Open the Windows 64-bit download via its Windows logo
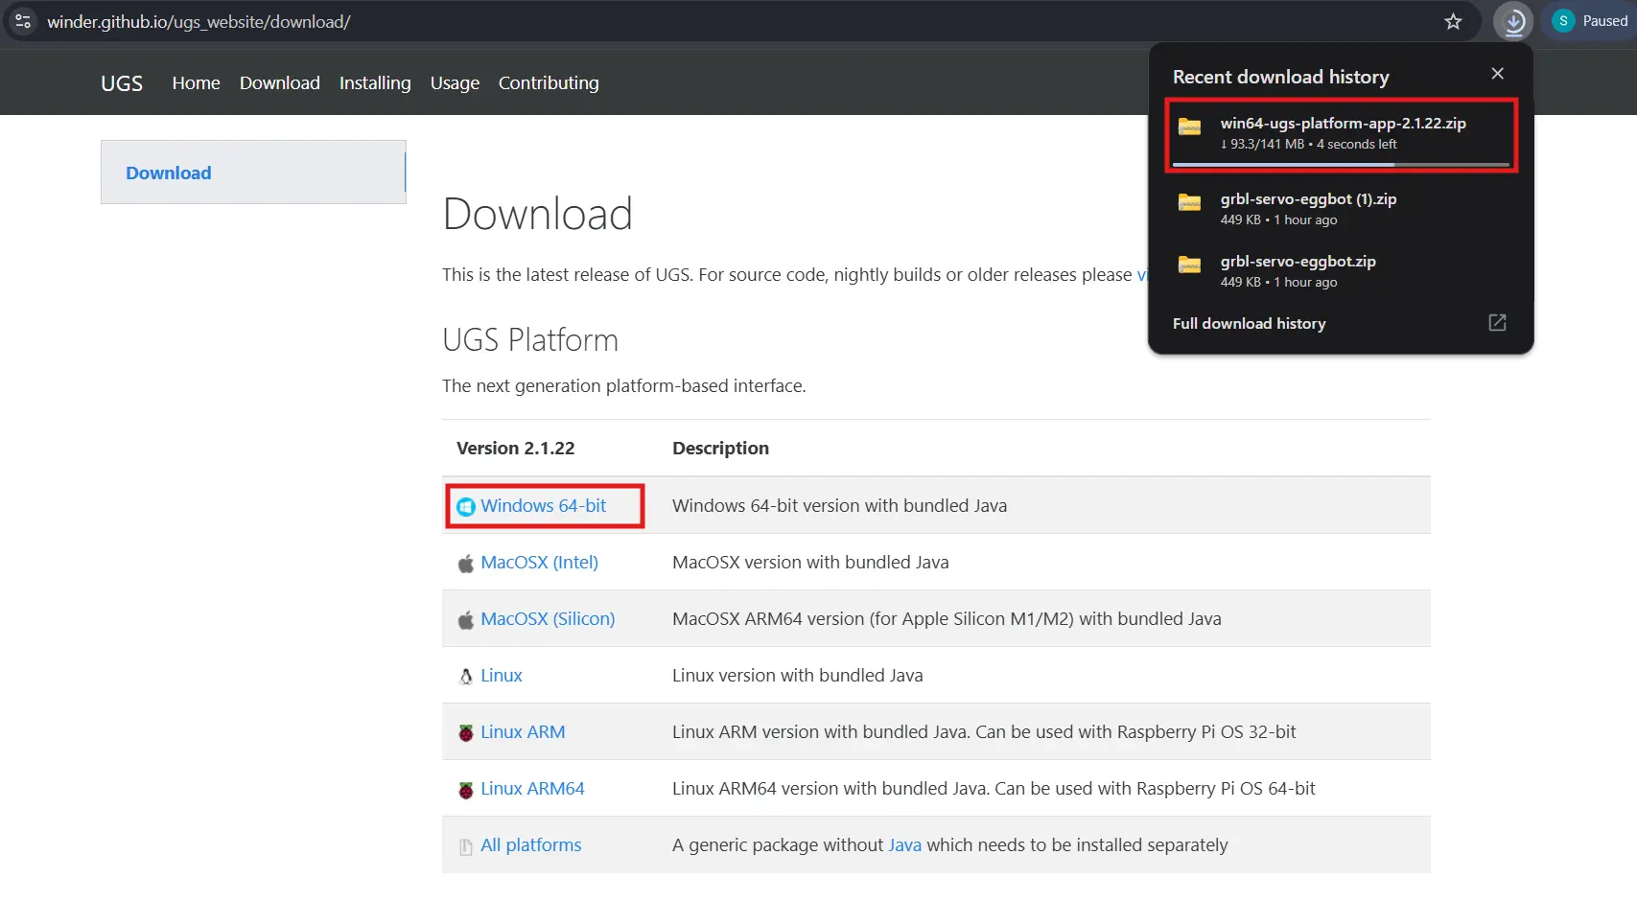The image size is (1637, 901). point(465,505)
